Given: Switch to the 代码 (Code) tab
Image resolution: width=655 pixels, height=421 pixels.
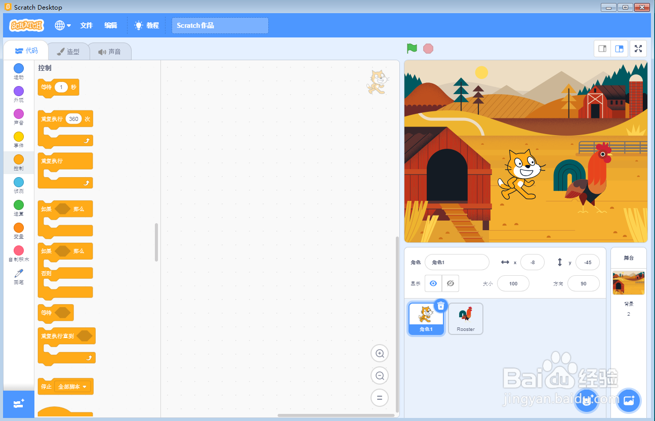Looking at the screenshot, I should tap(26, 51).
